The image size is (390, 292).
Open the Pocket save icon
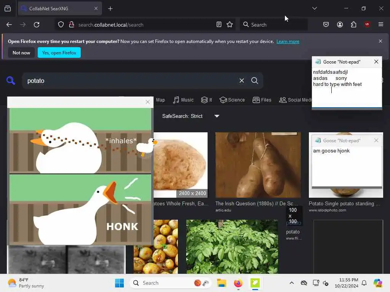[326, 24]
